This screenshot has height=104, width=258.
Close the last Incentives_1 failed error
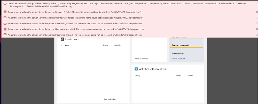(x=257, y=35)
